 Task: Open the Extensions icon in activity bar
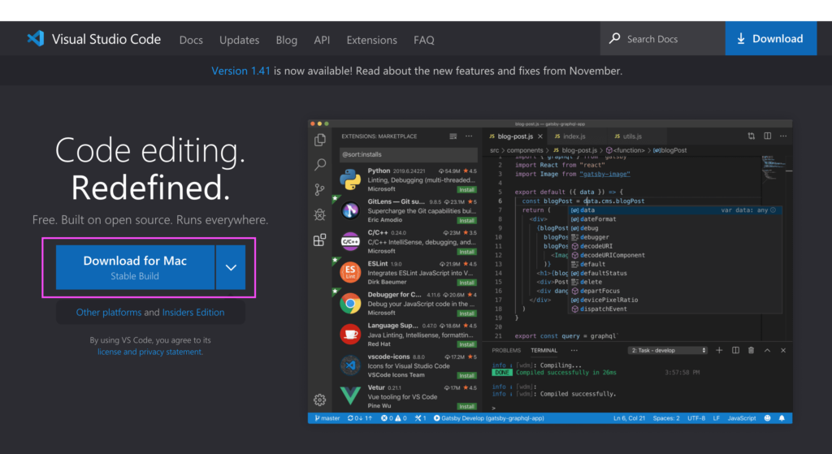[319, 240]
